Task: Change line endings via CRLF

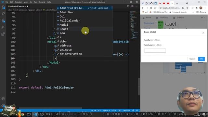Action: pos(120,110)
